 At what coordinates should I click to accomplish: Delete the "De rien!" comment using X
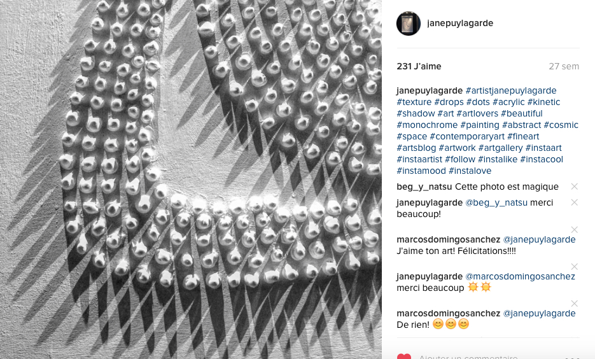[574, 303]
